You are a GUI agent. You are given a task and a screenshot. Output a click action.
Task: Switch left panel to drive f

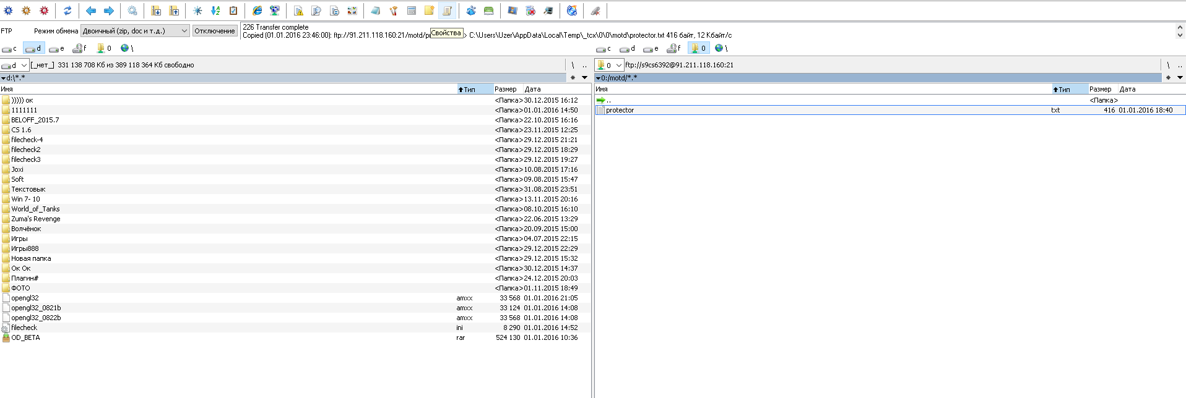80,48
